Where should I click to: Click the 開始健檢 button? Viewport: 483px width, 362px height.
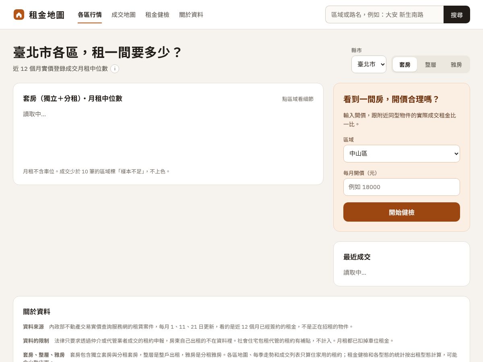pyautogui.click(x=402, y=212)
